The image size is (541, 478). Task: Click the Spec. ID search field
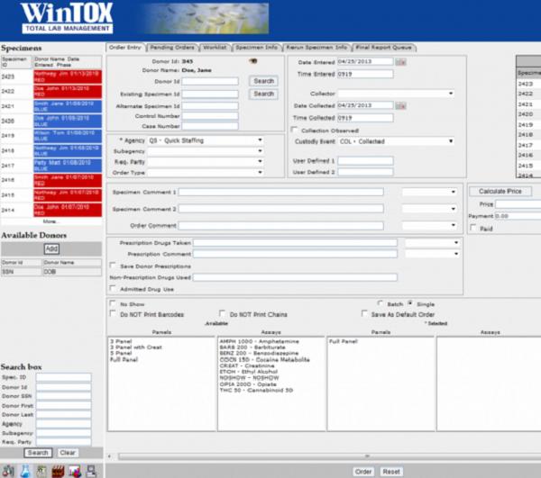pos(64,377)
